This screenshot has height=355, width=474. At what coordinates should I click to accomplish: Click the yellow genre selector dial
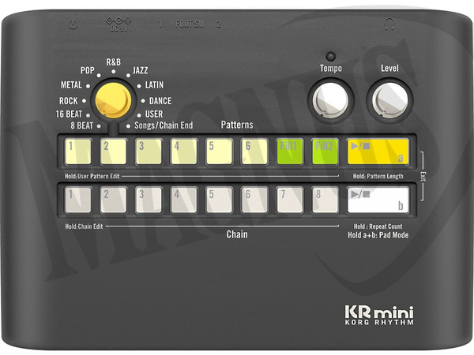(113, 99)
